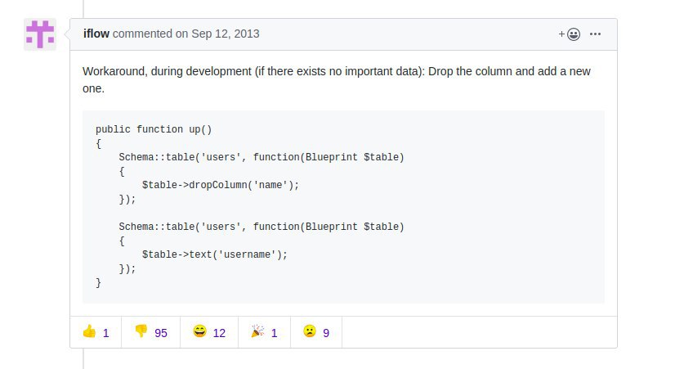Click the "commented on" header text
The width and height of the screenshot is (693, 369).
[150, 34]
